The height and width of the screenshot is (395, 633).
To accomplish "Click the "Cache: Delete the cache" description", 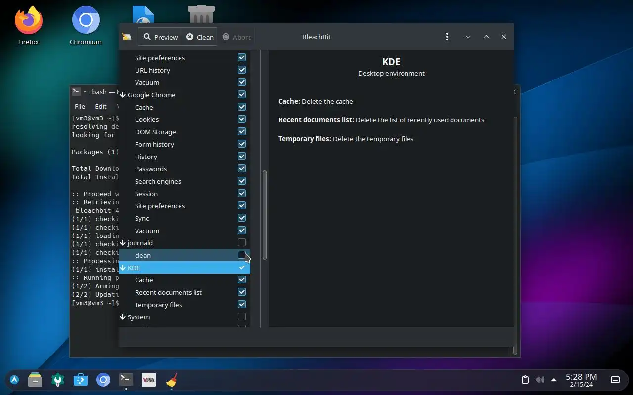I will tap(316, 101).
